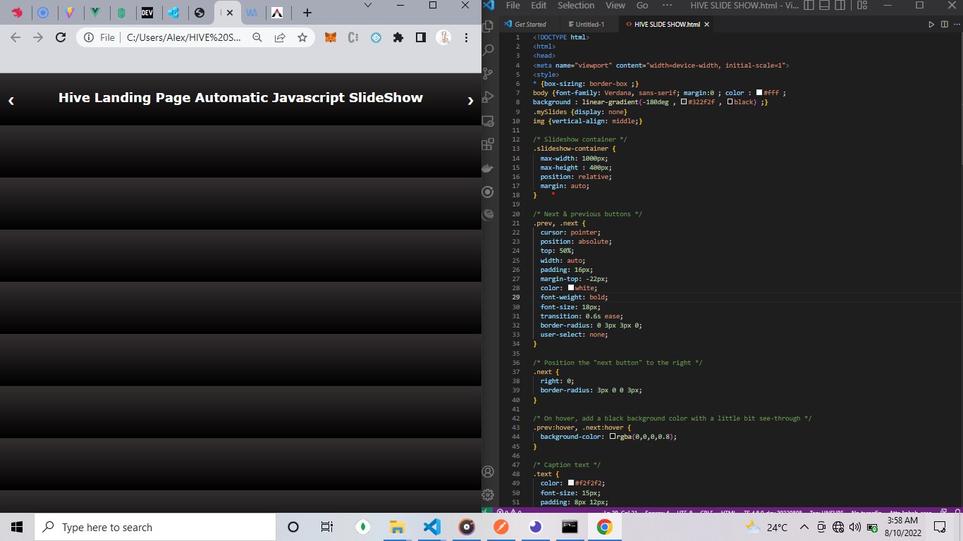Bookmark this page with star icon
This screenshot has width=963, height=541.
[x=302, y=37]
